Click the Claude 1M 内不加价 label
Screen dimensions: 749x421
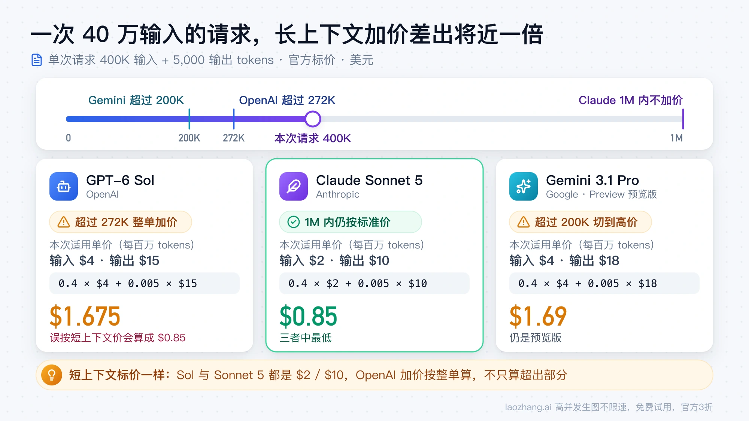pyautogui.click(x=631, y=100)
